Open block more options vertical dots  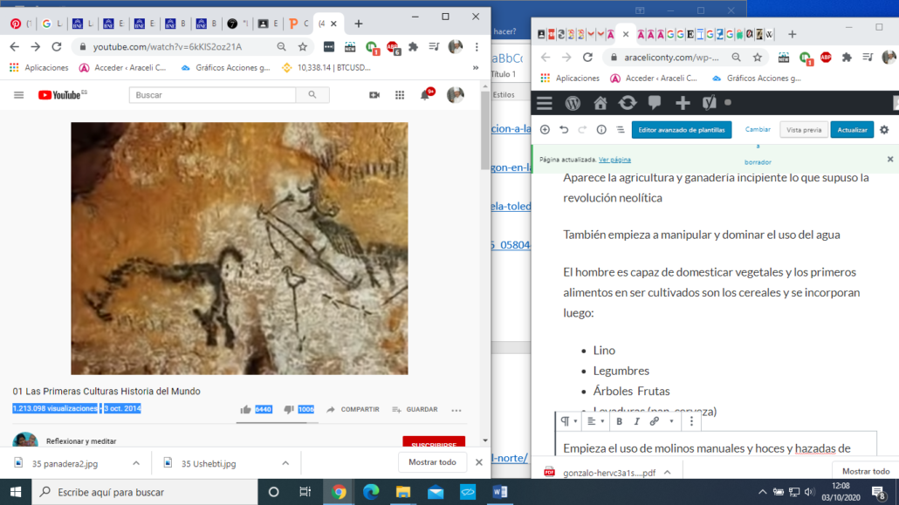(691, 421)
